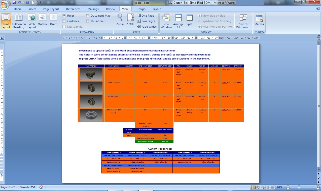Open the Switch Windows dropdown
Viewport: 321px width, 191px height.
point(243,21)
